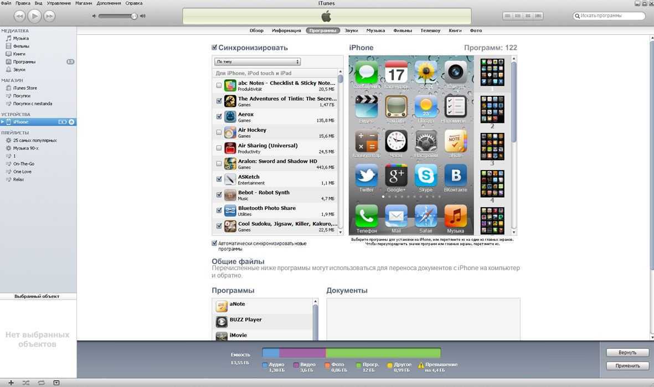Adjust the volume slider knob
Screen dimensions: 654x387
point(134,16)
